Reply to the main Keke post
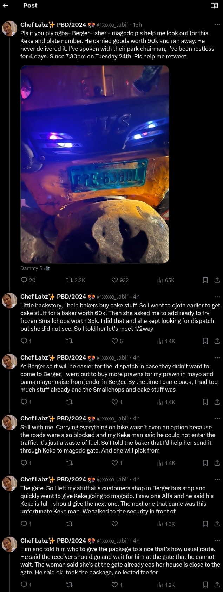Viewport: 223px width, 592px height. click(24, 280)
